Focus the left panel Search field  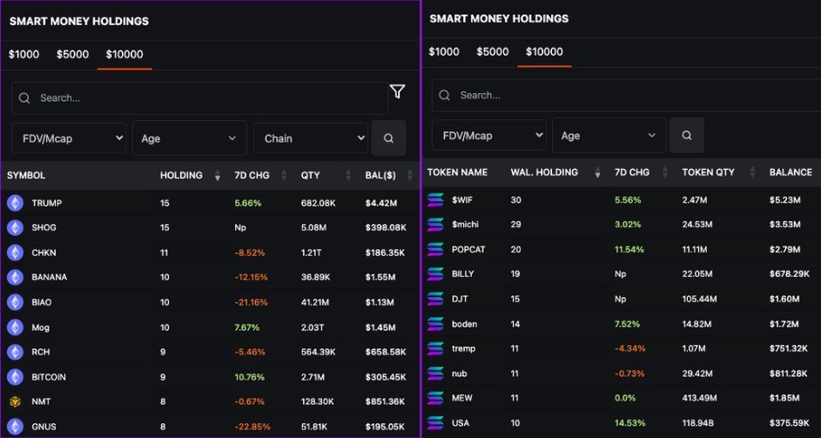click(200, 98)
